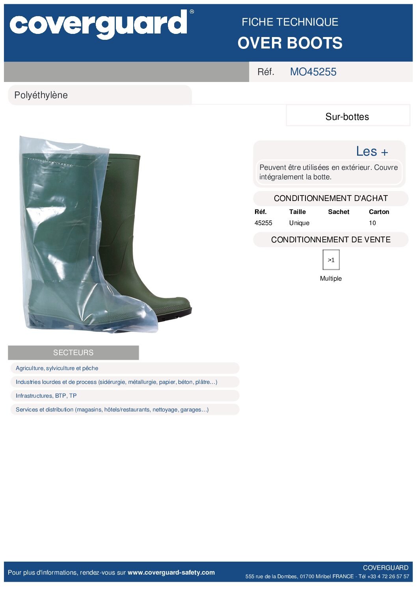Click the MO45255 reference number
The height and width of the screenshot is (590, 417).
[x=313, y=72]
